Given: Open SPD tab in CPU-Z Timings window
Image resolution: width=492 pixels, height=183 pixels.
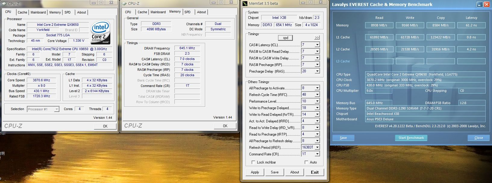Looking at the screenshot, I should point(187,12).
